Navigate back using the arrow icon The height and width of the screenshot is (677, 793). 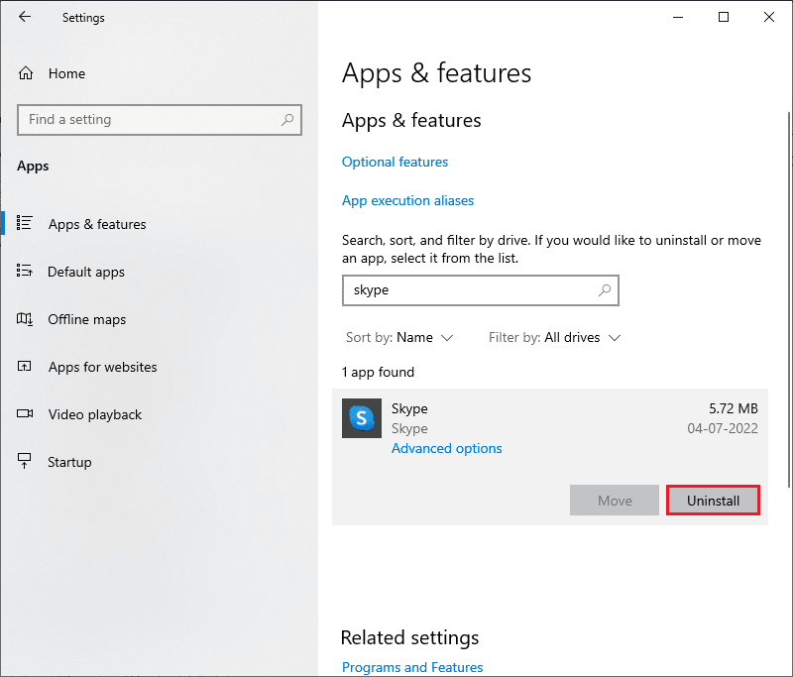click(x=25, y=17)
